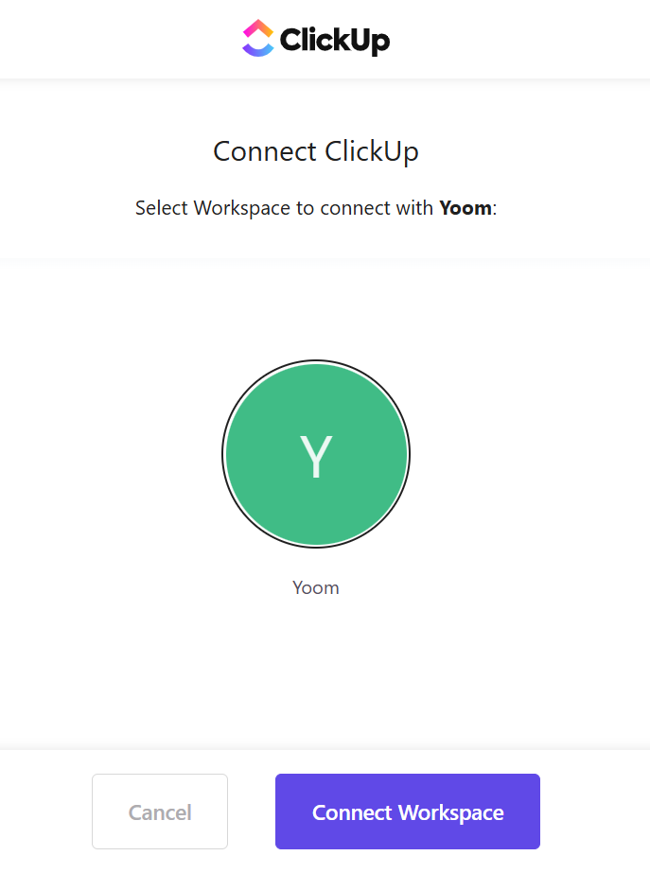This screenshot has height=873, width=650.
Task: Click the Select Workspace instruction text
Action: tap(316, 209)
